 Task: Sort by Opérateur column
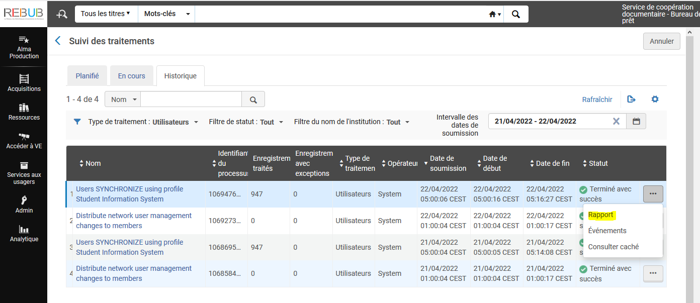[399, 163]
